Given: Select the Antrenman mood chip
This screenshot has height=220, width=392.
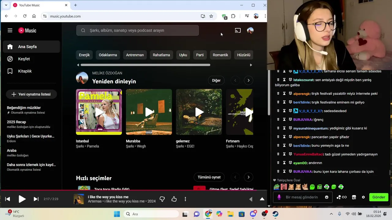Looking at the screenshot, I should coord(135,55).
